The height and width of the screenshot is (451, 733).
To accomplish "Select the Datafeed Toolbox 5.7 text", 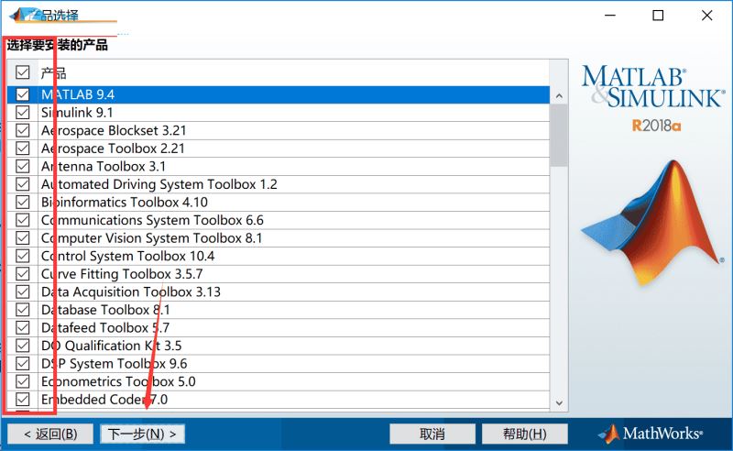I will (x=105, y=327).
